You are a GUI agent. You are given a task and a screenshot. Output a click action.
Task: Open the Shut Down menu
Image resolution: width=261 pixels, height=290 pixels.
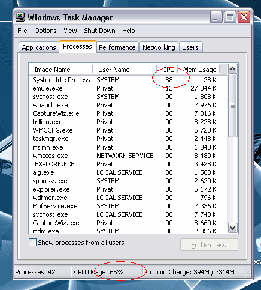[x=99, y=31]
